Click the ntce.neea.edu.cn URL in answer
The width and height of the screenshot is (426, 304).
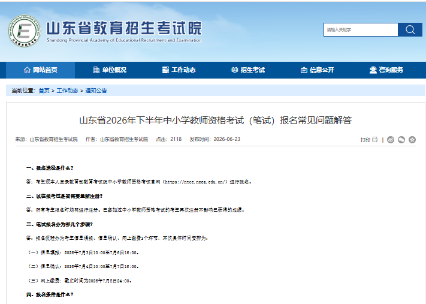coord(195,182)
